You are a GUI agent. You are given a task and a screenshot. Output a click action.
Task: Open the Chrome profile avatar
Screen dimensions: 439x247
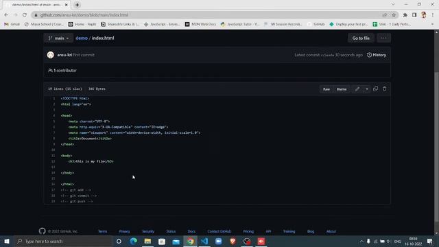(424, 15)
